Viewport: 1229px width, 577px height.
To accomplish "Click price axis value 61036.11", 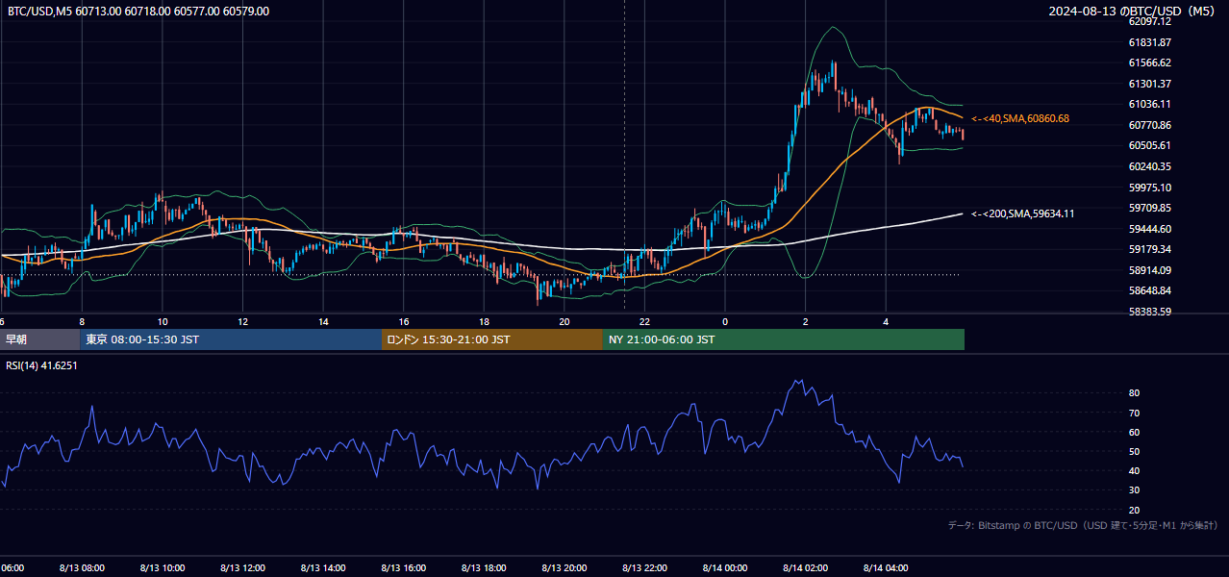I will pos(1150,104).
